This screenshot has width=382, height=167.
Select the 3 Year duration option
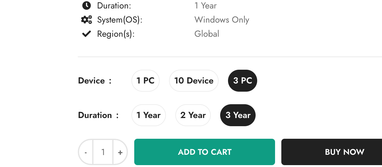(x=238, y=115)
